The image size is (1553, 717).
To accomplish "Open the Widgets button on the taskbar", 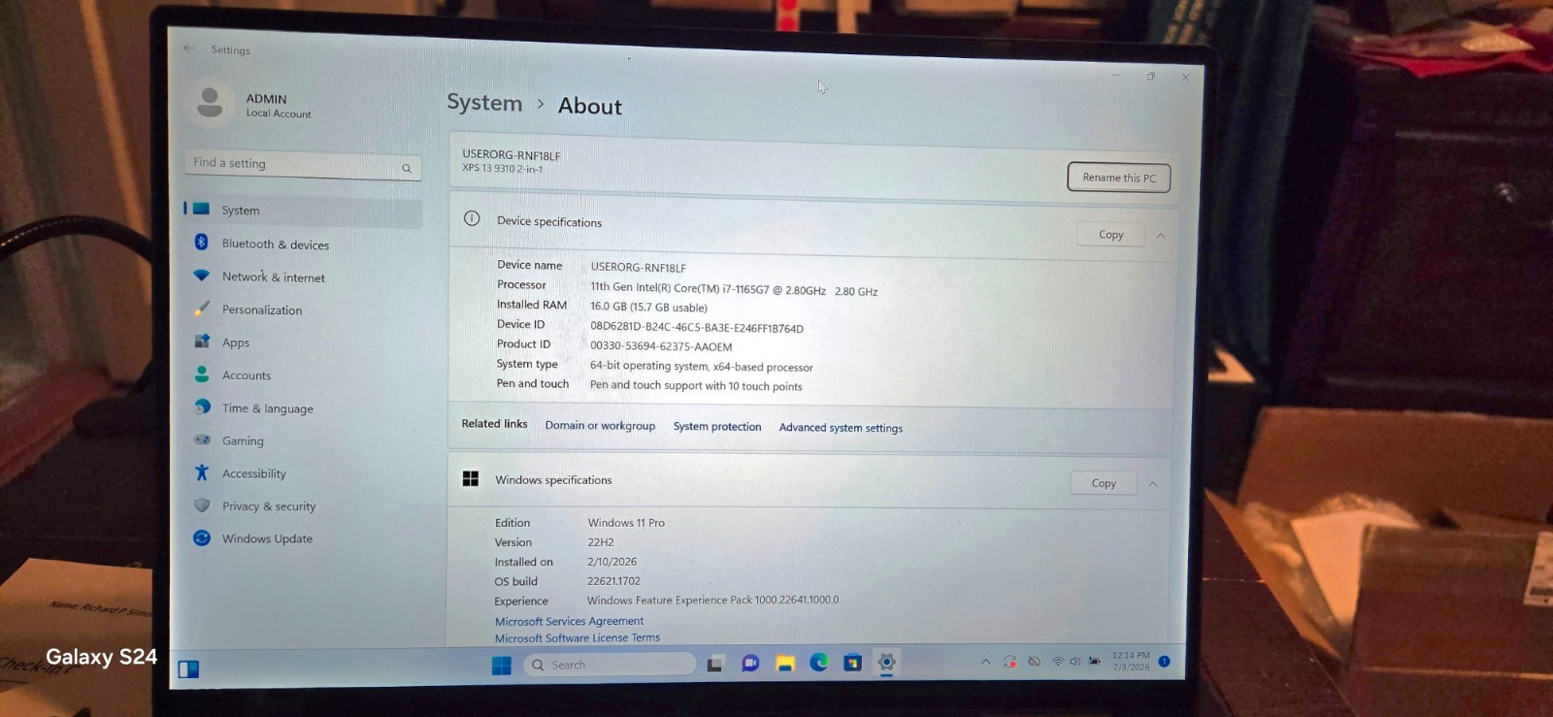I will [188, 669].
